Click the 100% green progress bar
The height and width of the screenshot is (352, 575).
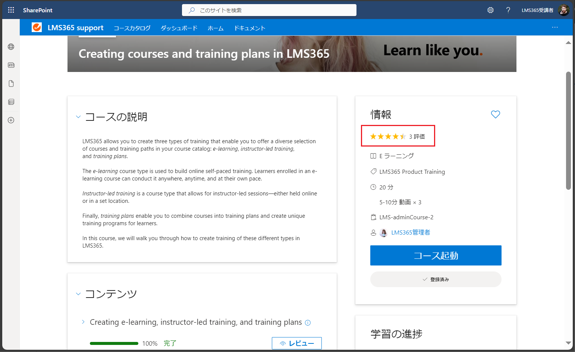[114, 343]
